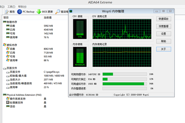Click the memory icon beside 活动
This screenshot has width=185, height=123.
[x=8, y=106]
